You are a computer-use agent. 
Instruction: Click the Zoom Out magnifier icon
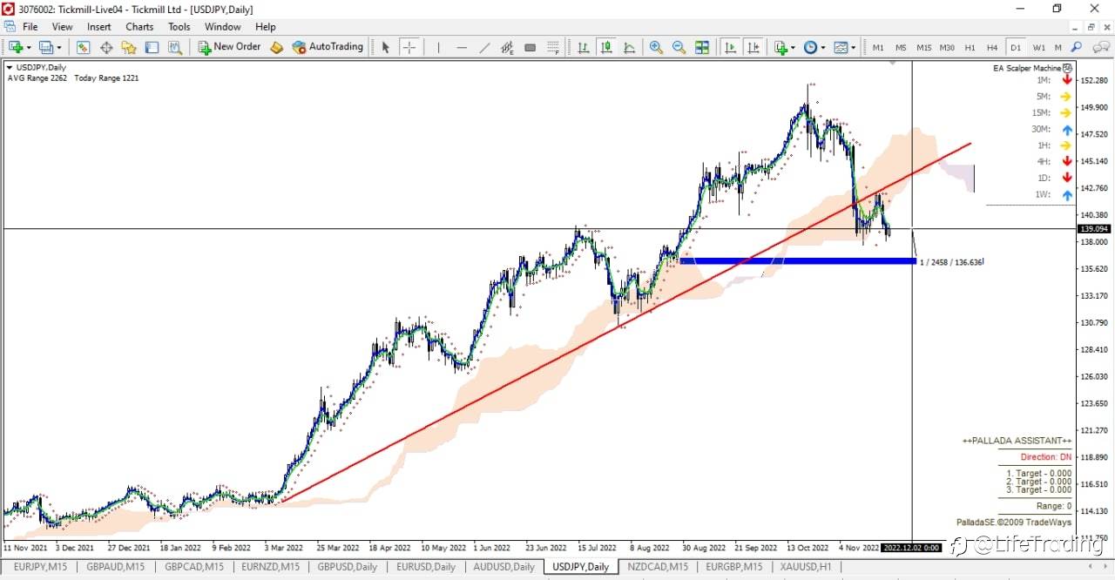[x=679, y=48]
